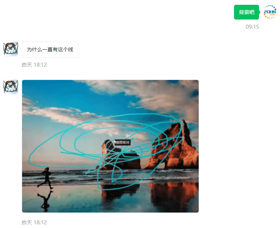Viewport: 280px width, 228px height.
Task: Click 昨天 18:12 timestamp under the photo
Action: [x=34, y=222]
